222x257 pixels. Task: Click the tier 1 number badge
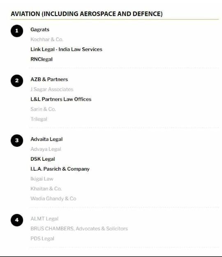(x=17, y=31)
